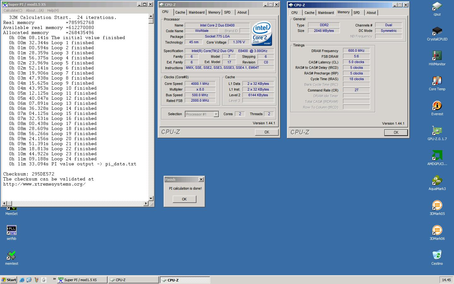454x284 pixels.
Task: Open CrystalCPUID desktop shortcut
Action: click(x=437, y=33)
